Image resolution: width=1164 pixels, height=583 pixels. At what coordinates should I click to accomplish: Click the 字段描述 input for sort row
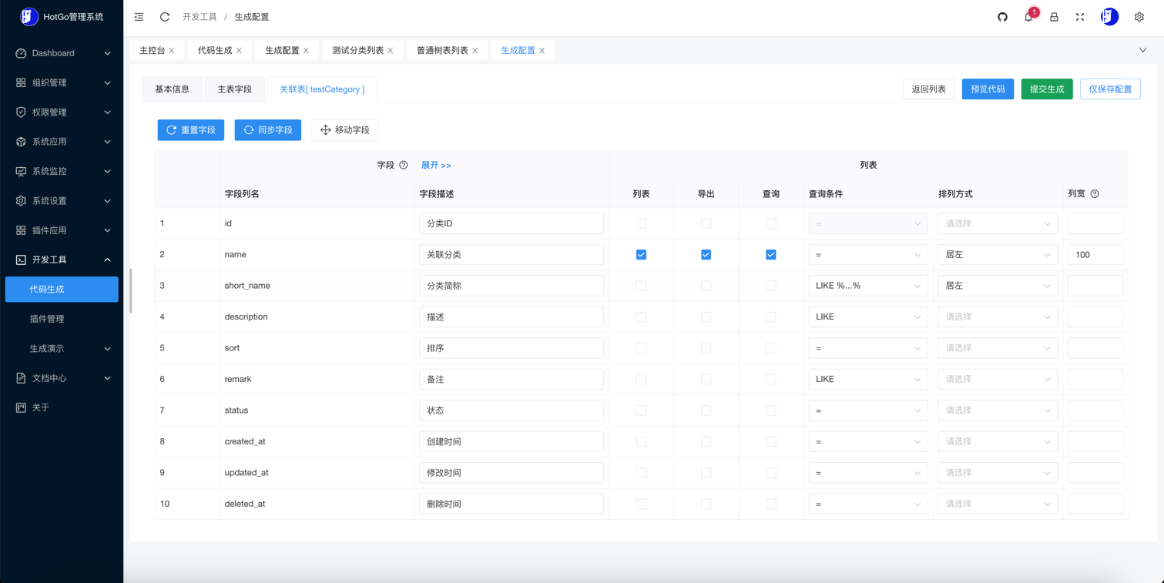[511, 348]
